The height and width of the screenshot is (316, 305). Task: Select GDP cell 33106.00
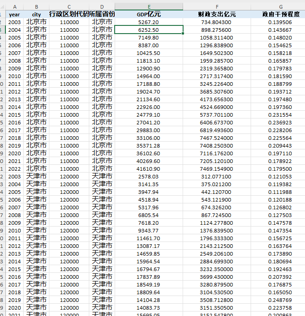(149, 138)
